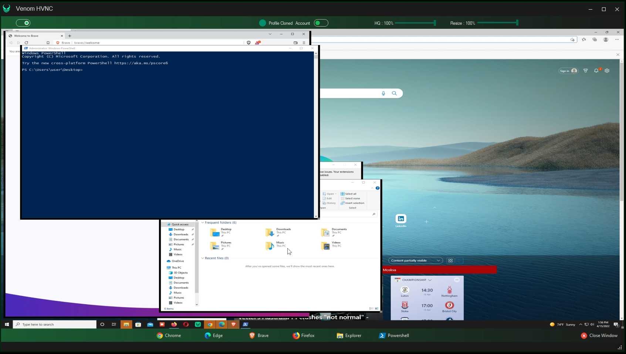
Task: Collapse Frequent folders section
Action: pos(203,223)
